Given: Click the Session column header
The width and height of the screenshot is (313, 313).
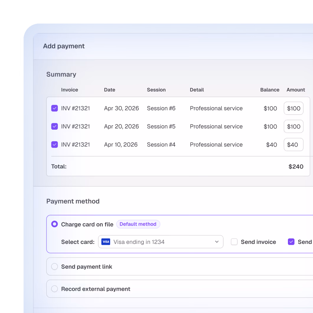Looking at the screenshot, I should (156, 90).
